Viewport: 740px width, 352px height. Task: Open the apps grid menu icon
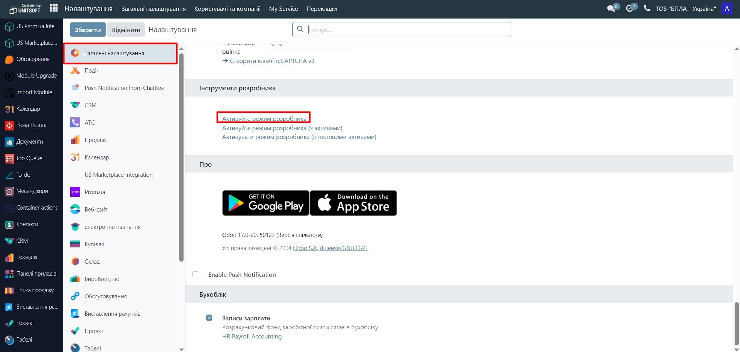click(54, 8)
